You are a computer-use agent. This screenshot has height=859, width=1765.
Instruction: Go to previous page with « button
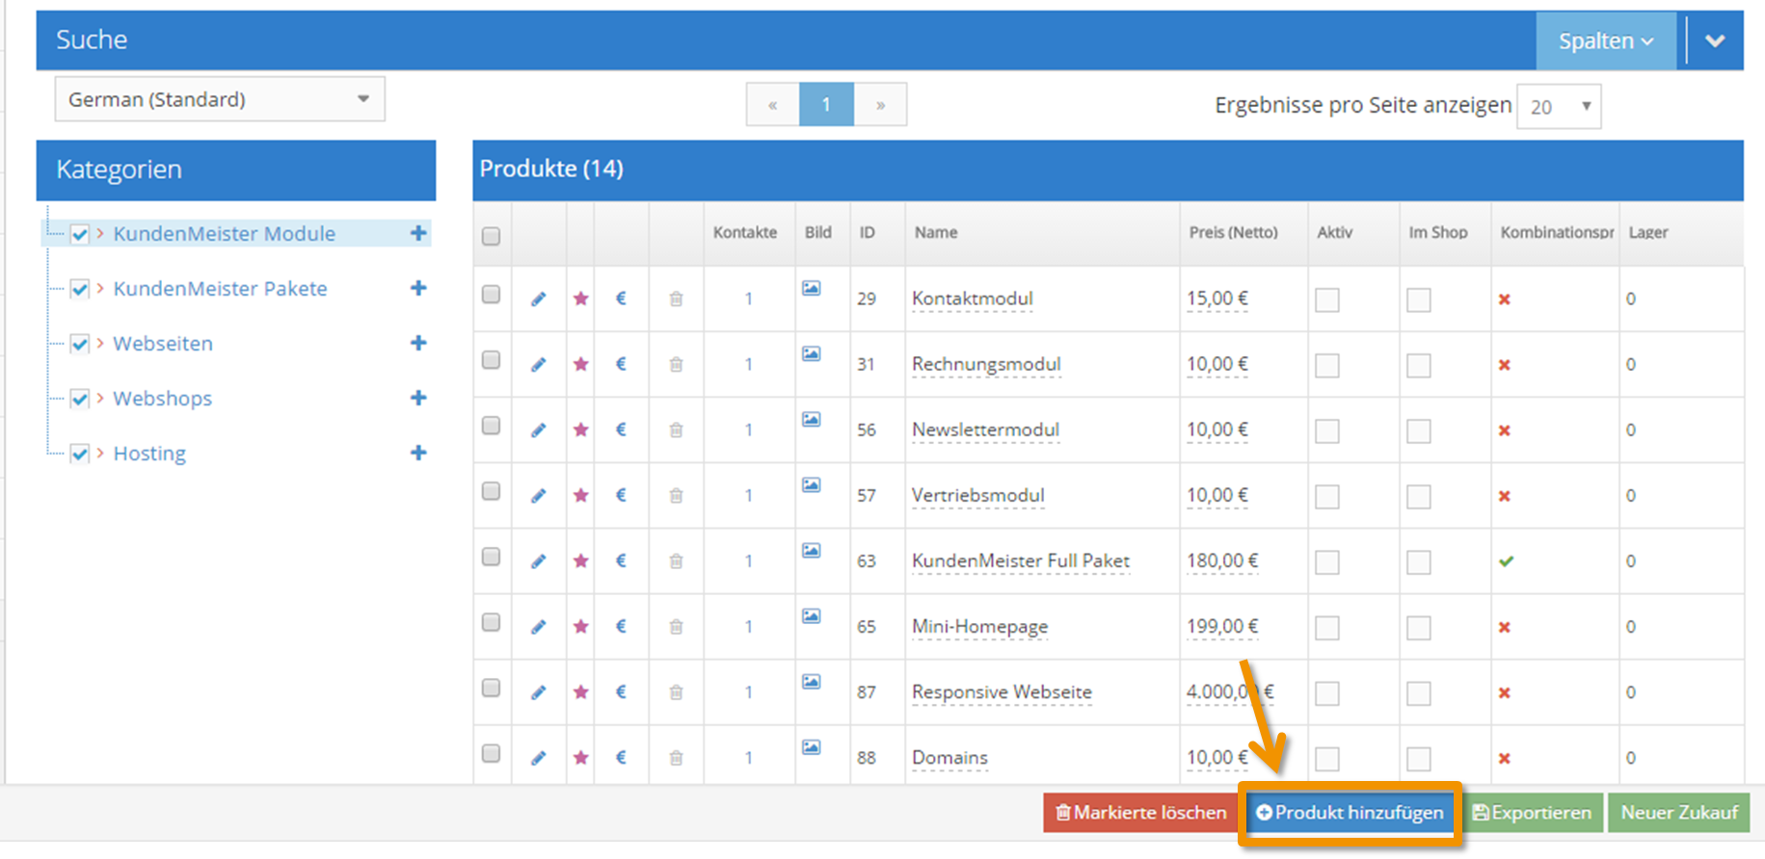point(773,105)
